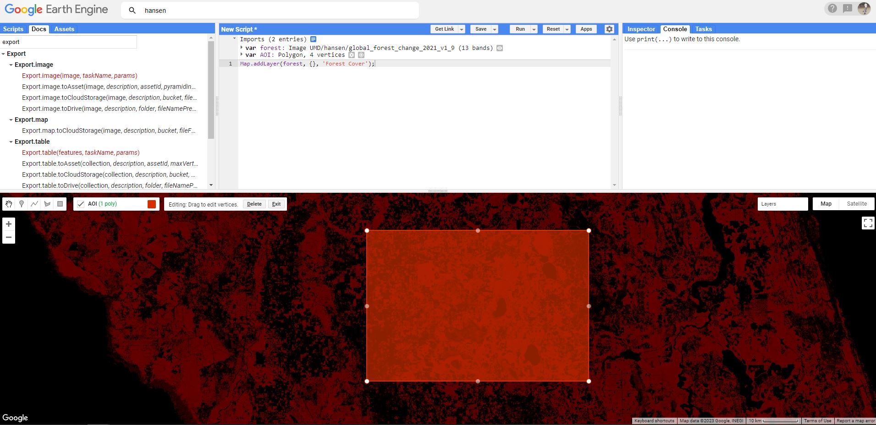
Task: Switch basemap to Map view
Action: click(x=826, y=204)
